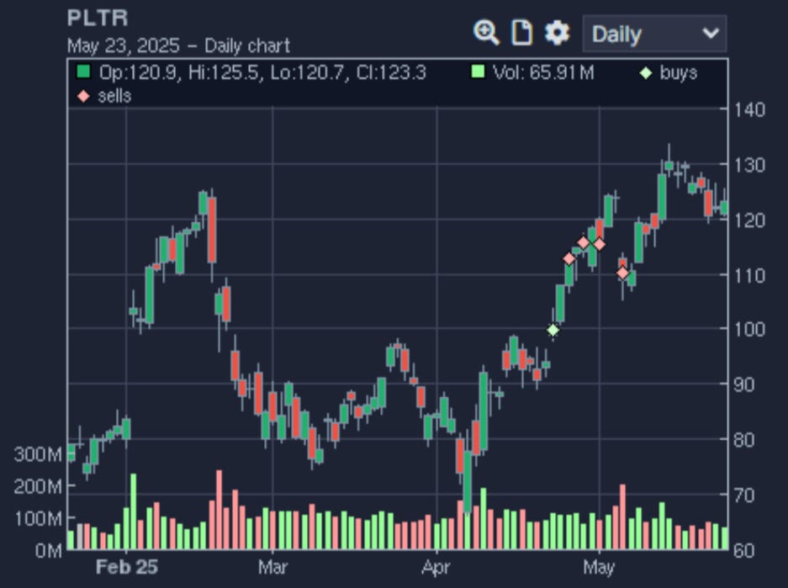Click the 300M volume axis label

click(38, 454)
